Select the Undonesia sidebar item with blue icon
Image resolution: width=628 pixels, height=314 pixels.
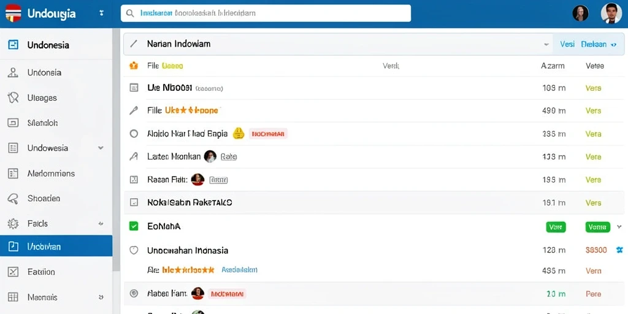coord(56,45)
